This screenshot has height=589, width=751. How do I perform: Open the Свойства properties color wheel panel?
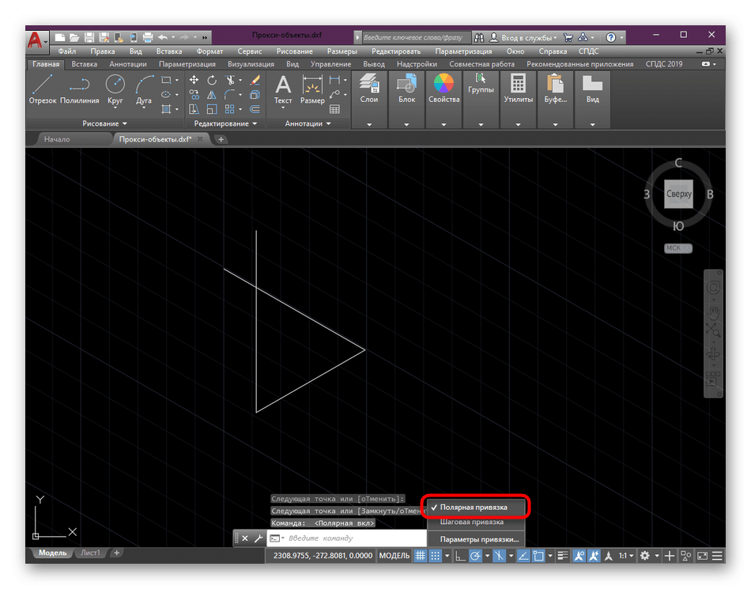[x=443, y=89]
